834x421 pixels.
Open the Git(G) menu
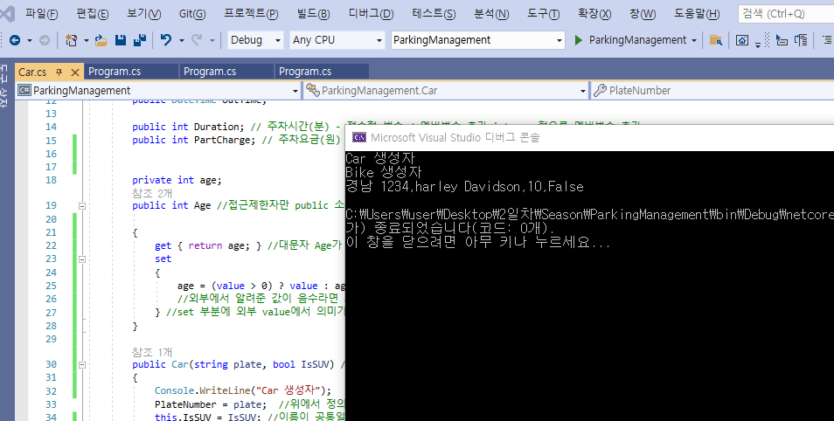click(x=192, y=14)
